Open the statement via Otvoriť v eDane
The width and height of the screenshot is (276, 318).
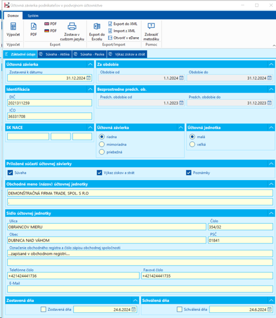(x=123, y=38)
